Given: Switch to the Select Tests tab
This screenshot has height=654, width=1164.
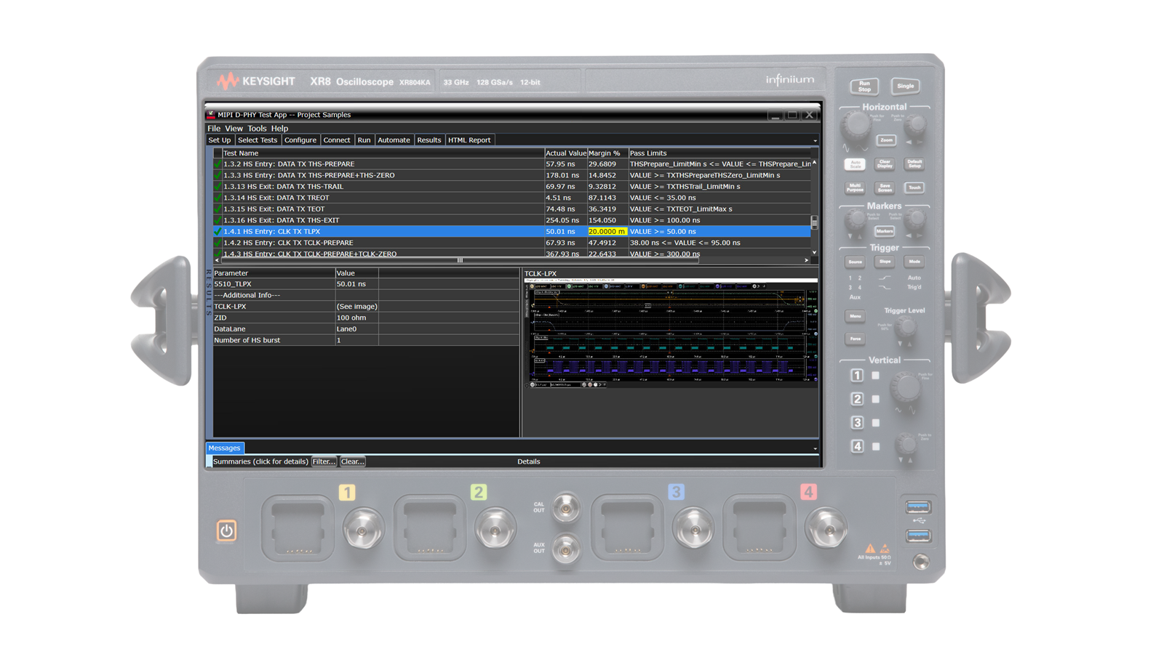Looking at the screenshot, I should pyautogui.click(x=258, y=140).
